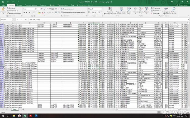The height and width of the screenshot is (118, 190).
Task: Toggle Wrap Text (Перенести текст)
Action: (x=68, y=9)
